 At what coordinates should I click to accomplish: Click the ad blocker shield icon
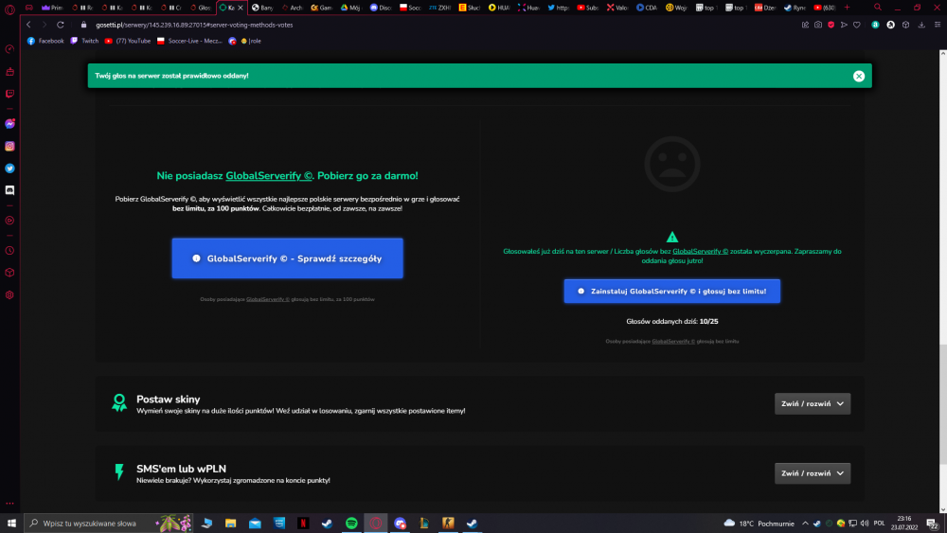click(831, 25)
